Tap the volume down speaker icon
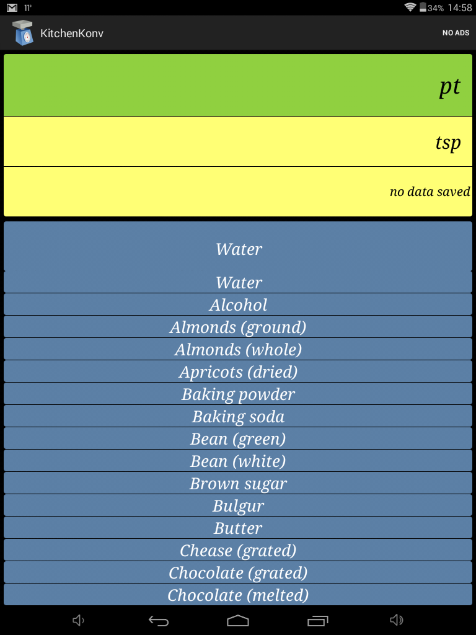476x635 pixels. pos(79,620)
